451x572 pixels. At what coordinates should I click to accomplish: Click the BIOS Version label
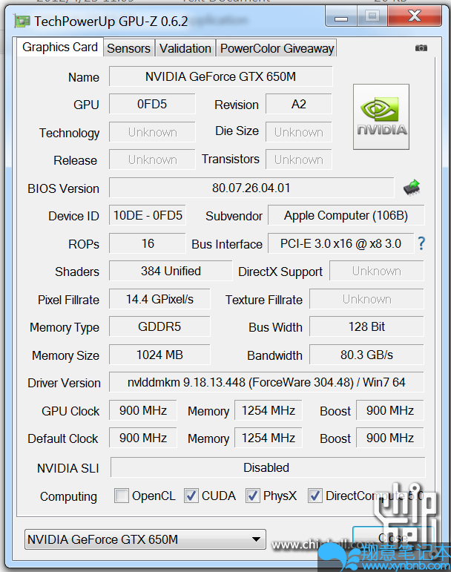64,188
